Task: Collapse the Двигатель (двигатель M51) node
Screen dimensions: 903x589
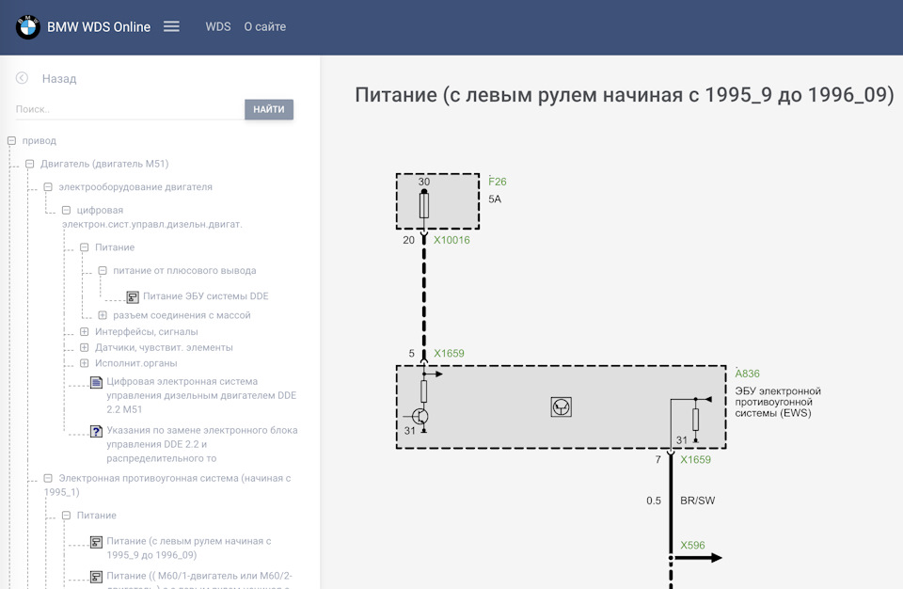Action: (30, 164)
